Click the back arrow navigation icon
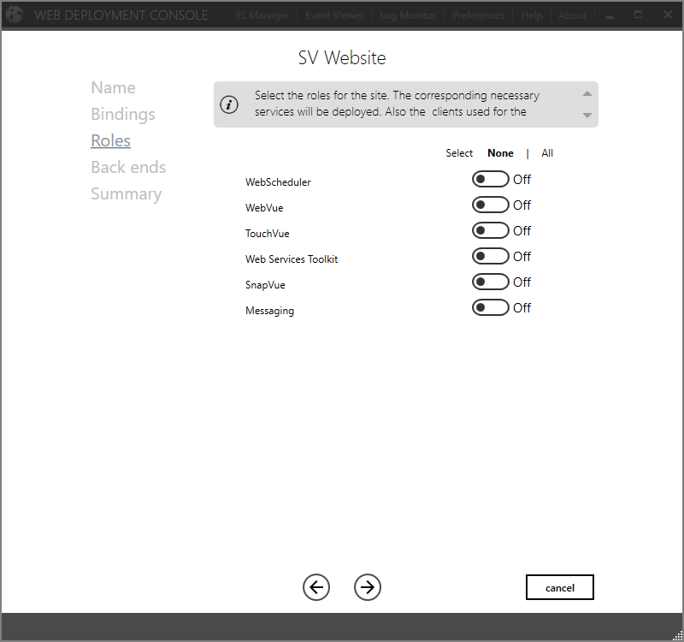Screen dimensions: 684x642 point(316,587)
